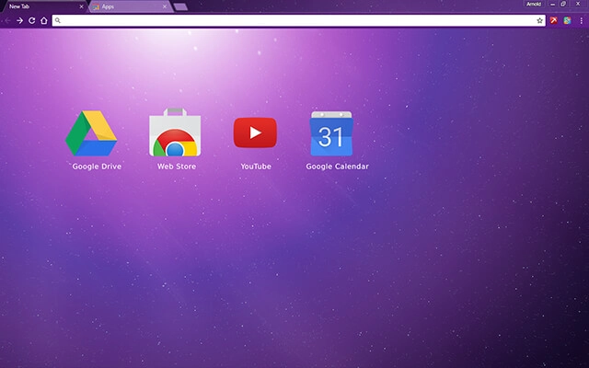589x368 pixels.
Task: Click the red extension icon in toolbar
Action: pos(554,20)
